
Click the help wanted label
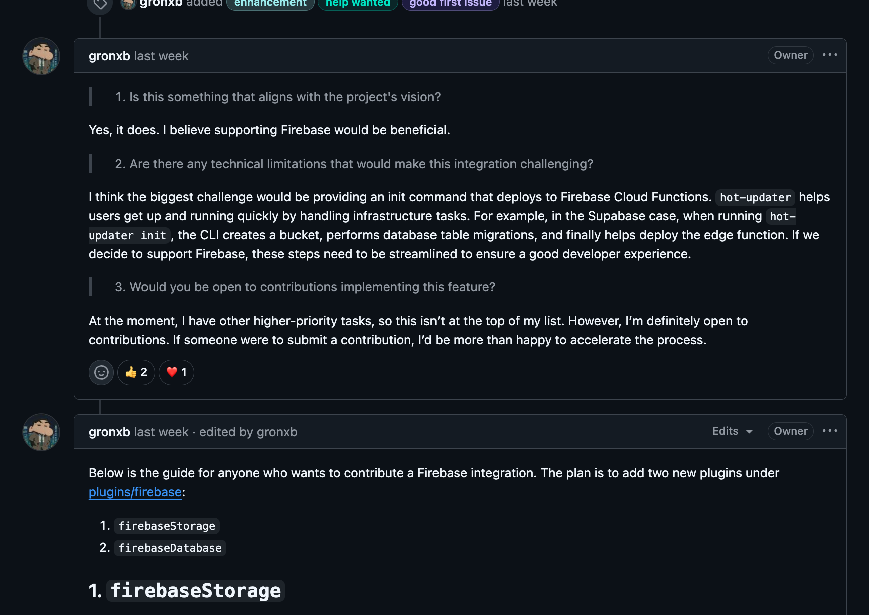pyautogui.click(x=358, y=4)
